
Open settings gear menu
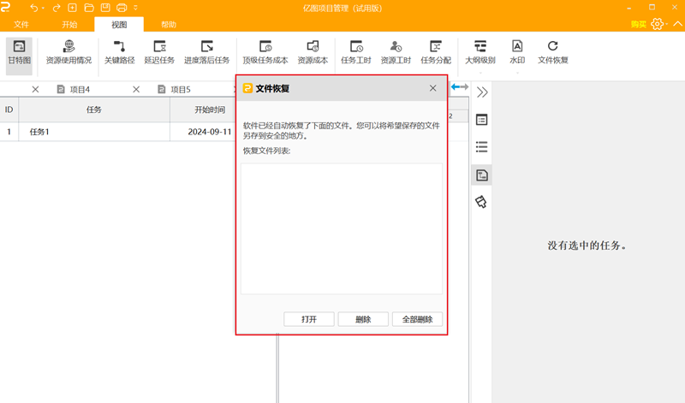coord(657,24)
